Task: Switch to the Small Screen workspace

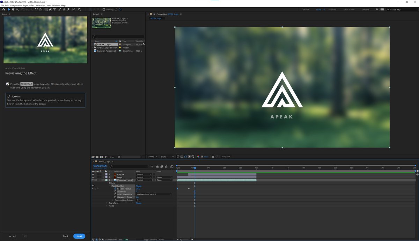Action: pos(349,10)
